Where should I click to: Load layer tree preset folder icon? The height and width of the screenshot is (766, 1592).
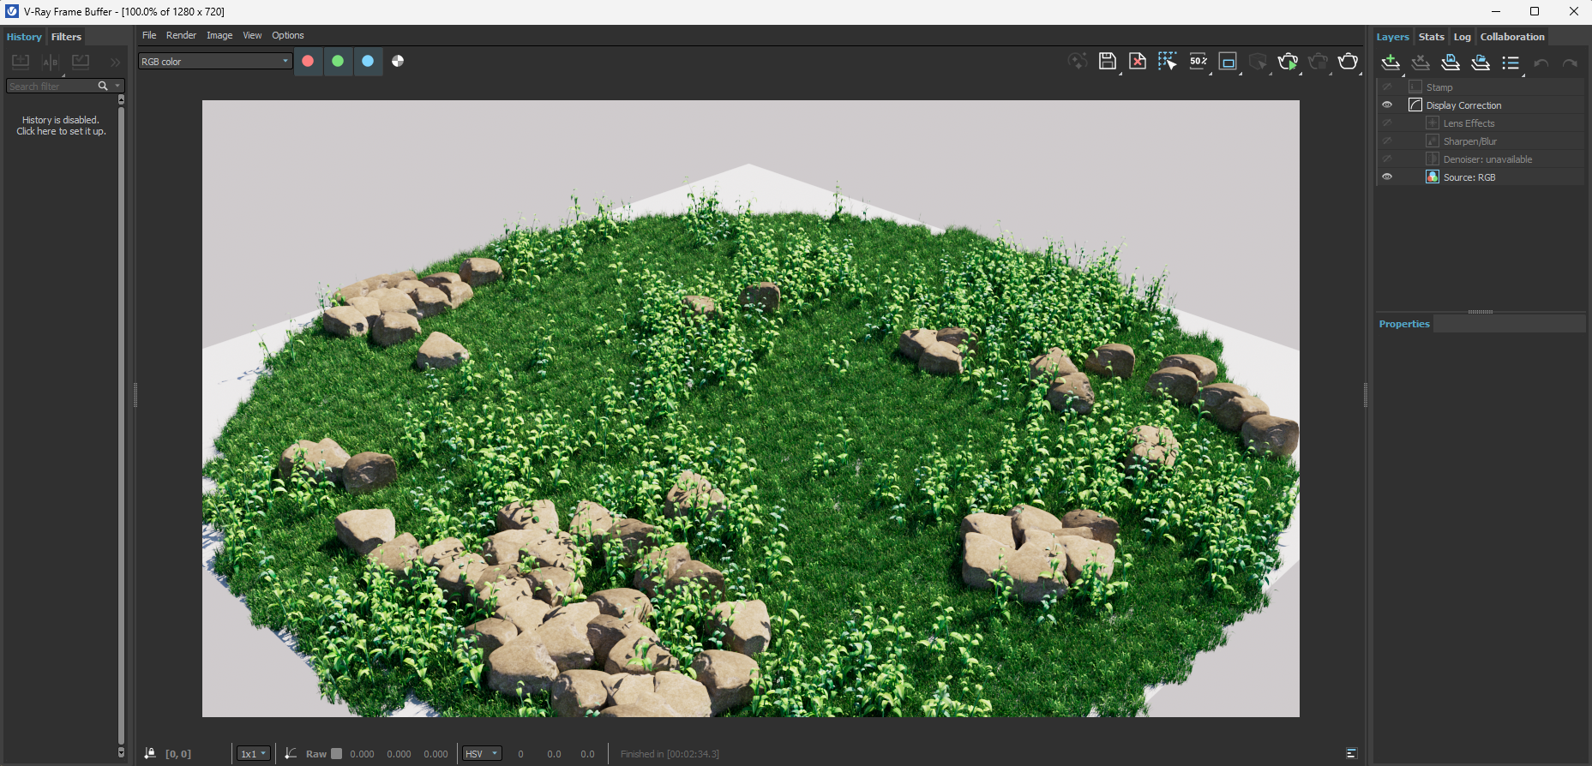1481,63
